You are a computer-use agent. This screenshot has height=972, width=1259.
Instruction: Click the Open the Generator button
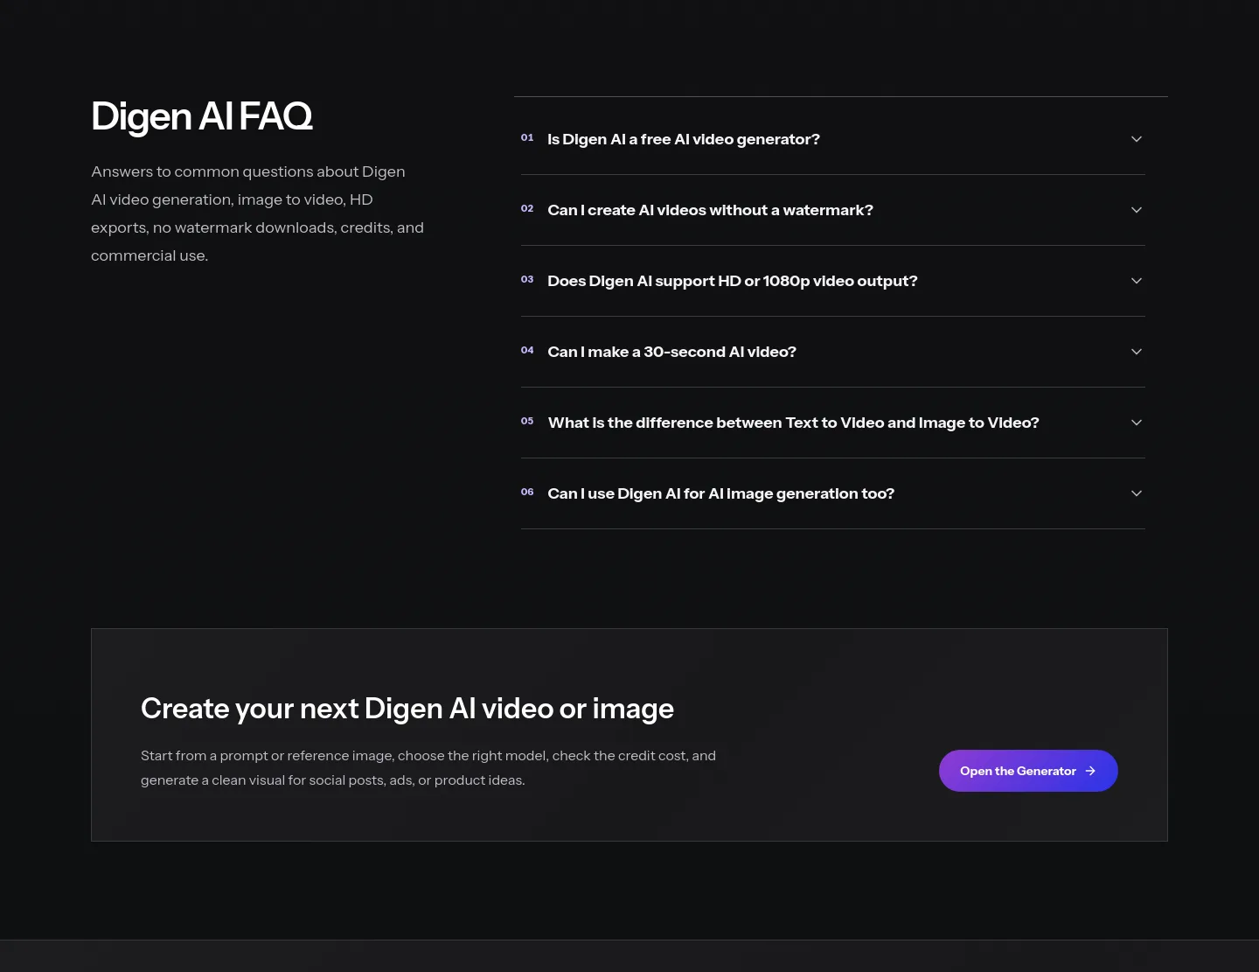click(x=1028, y=771)
